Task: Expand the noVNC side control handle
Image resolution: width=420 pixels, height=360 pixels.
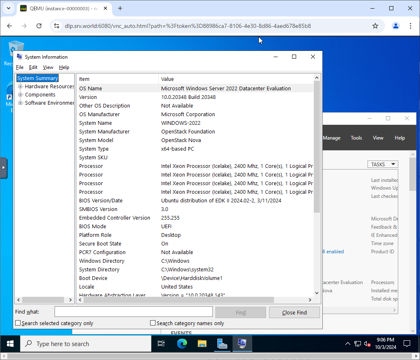Action: click(x=3, y=168)
